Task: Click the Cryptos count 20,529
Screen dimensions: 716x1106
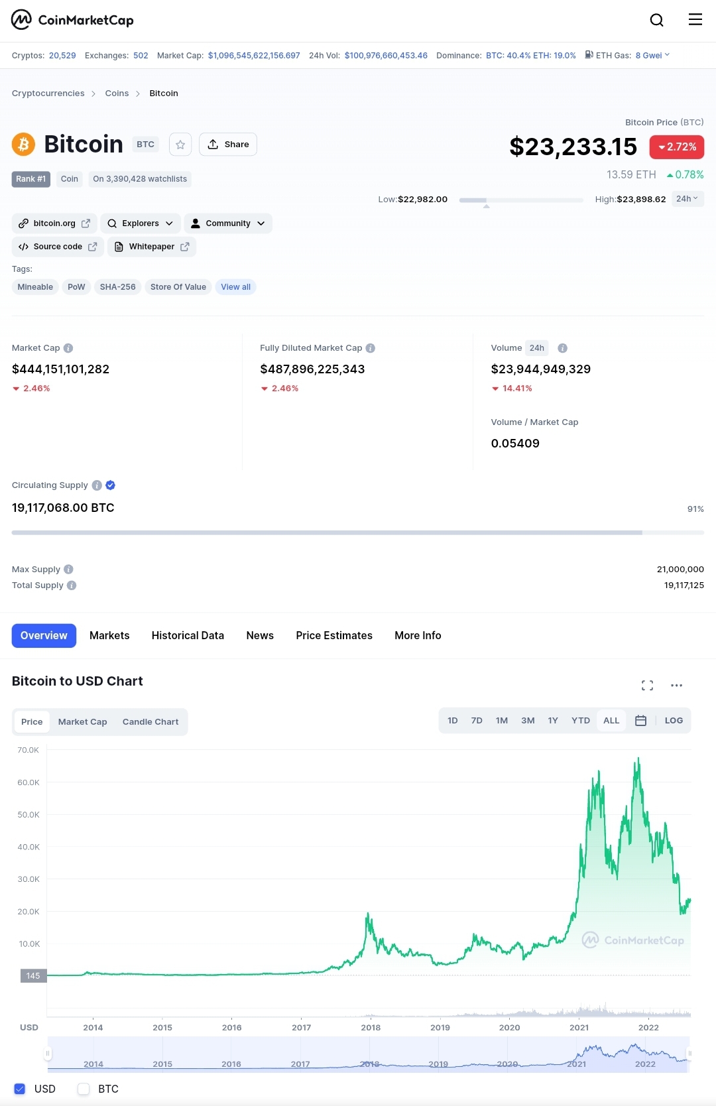Action: (x=62, y=56)
